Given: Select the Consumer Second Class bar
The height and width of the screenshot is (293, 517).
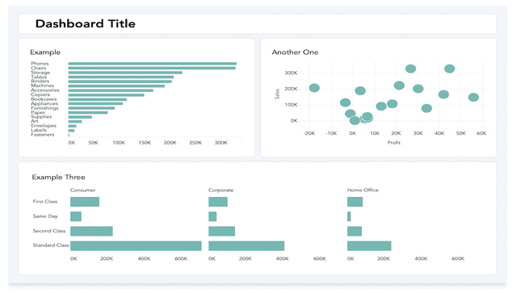Looking at the screenshot, I should (91, 232).
